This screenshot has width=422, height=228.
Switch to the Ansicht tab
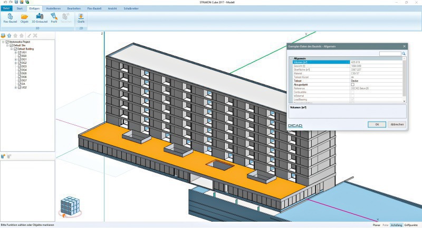112,8
